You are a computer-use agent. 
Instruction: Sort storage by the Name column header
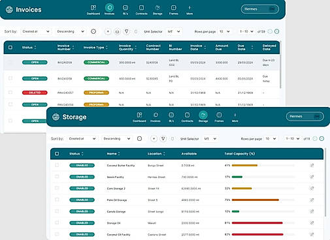[x=113, y=154]
